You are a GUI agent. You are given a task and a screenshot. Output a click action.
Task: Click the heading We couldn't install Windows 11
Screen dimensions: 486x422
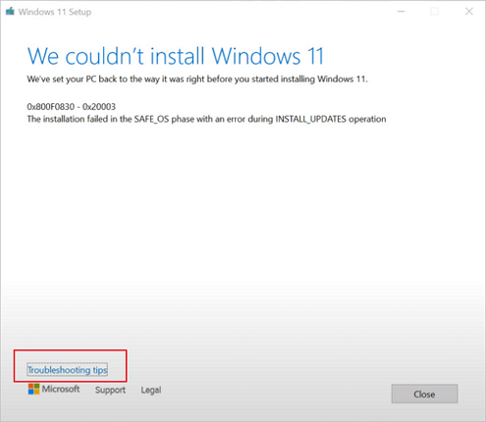click(x=176, y=56)
